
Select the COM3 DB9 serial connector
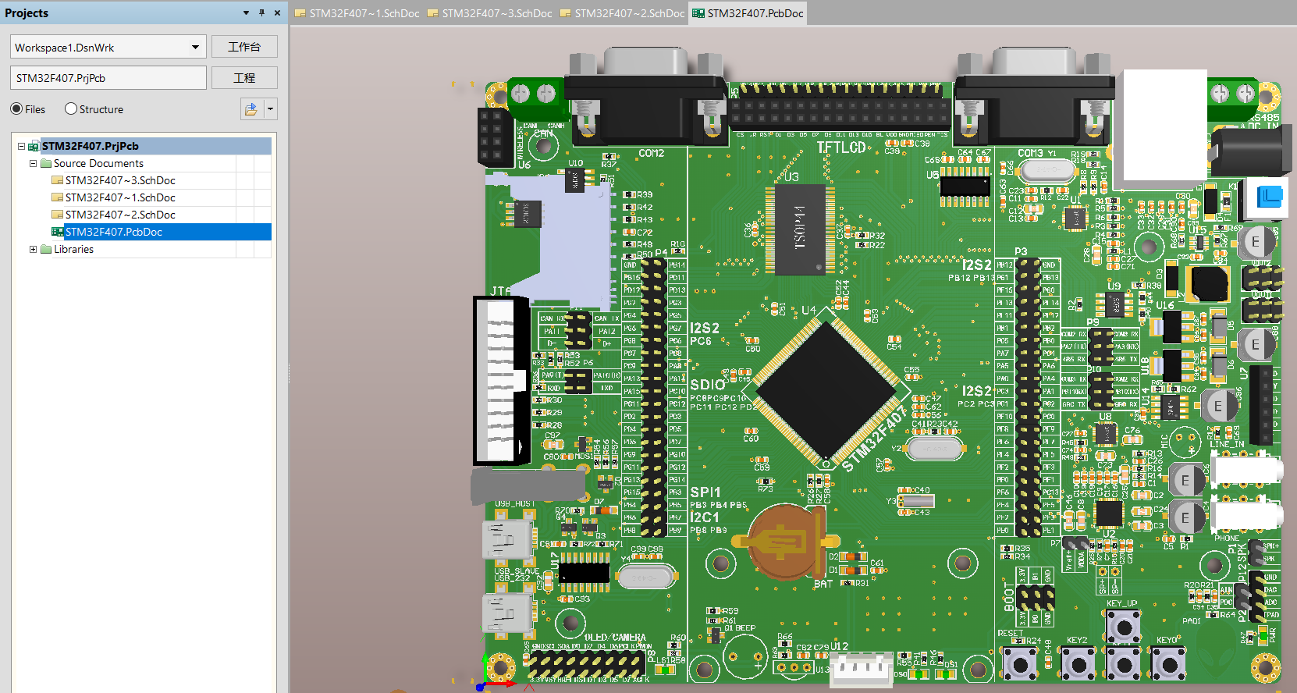(x=1033, y=96)
